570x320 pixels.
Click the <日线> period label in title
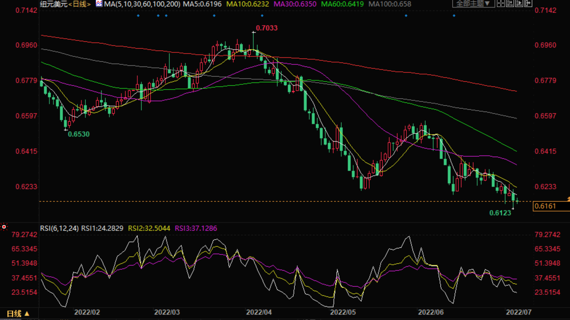[x=79, y=4]
